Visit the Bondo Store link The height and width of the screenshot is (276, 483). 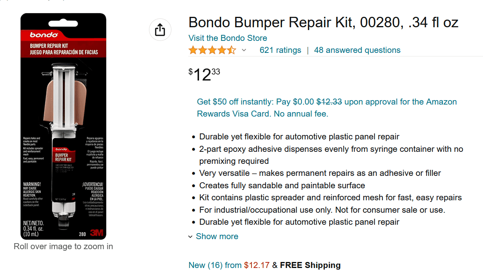[x=227, y=38]
